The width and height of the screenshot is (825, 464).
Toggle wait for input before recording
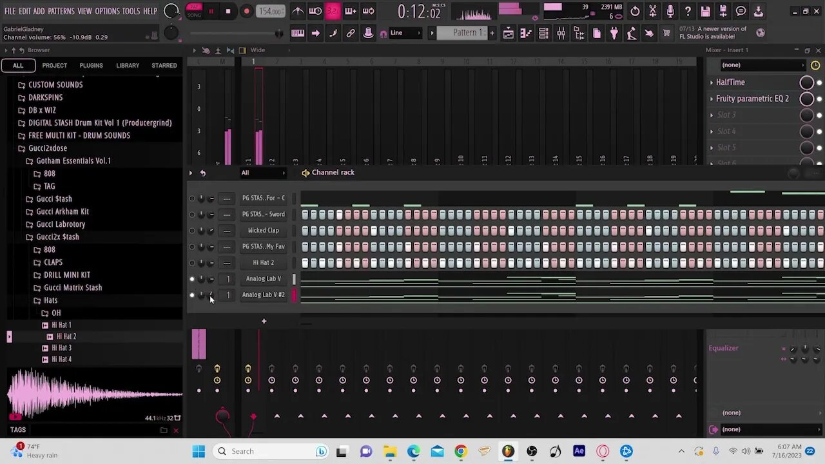point(315,11)
